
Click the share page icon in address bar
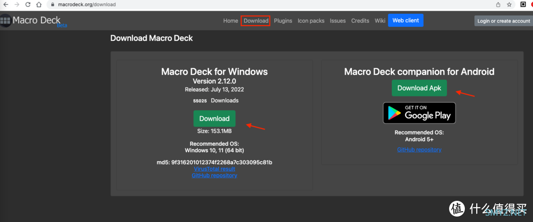pos(498,5)
